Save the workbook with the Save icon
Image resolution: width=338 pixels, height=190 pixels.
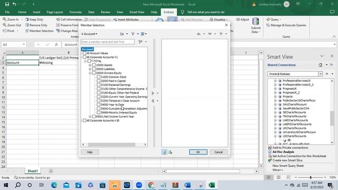point(7,4)
